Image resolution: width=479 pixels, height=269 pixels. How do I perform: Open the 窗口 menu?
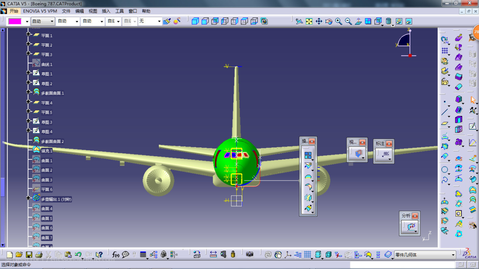click(x=133, y=11)
